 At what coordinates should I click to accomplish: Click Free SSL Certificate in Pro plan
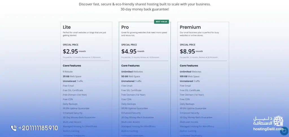pyautogui.click(x=131, y=90)
